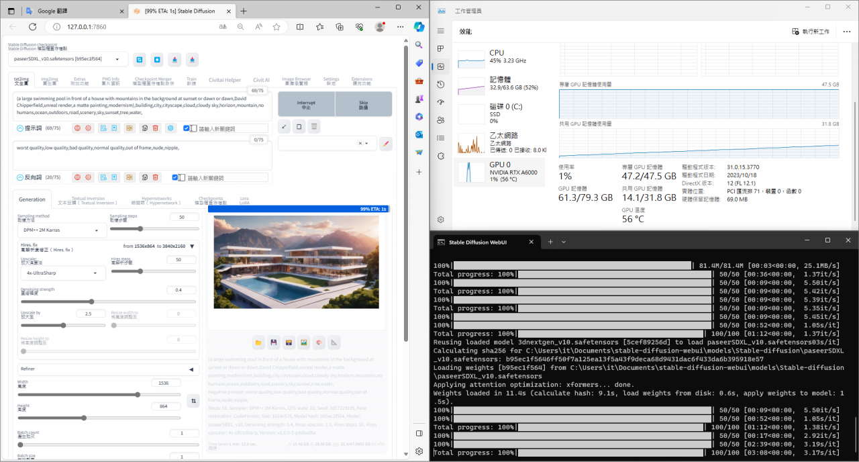Open Task Manager app history icon
Viewport: 859px width, 462px height.
tap(440, 84)
